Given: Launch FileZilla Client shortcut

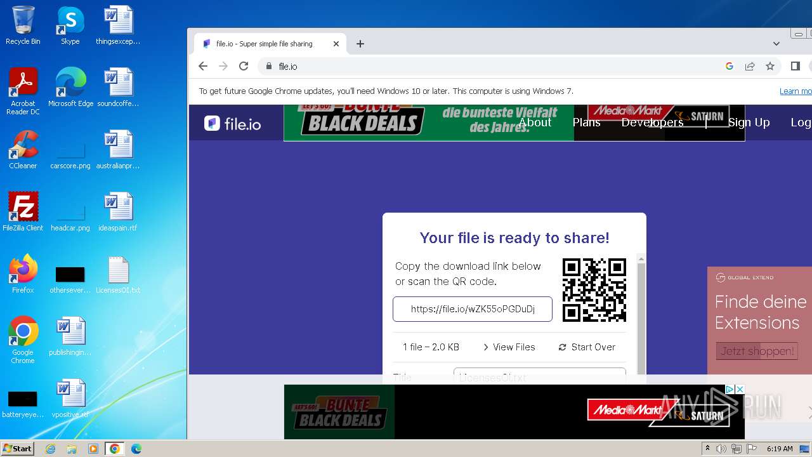Looking at the screenshot, I should 23,212.
